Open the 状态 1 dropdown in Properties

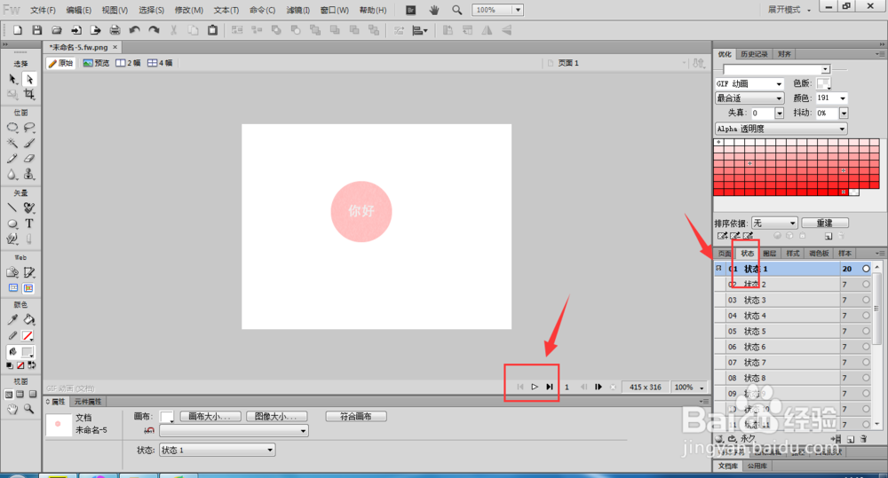tap(218, 451)
